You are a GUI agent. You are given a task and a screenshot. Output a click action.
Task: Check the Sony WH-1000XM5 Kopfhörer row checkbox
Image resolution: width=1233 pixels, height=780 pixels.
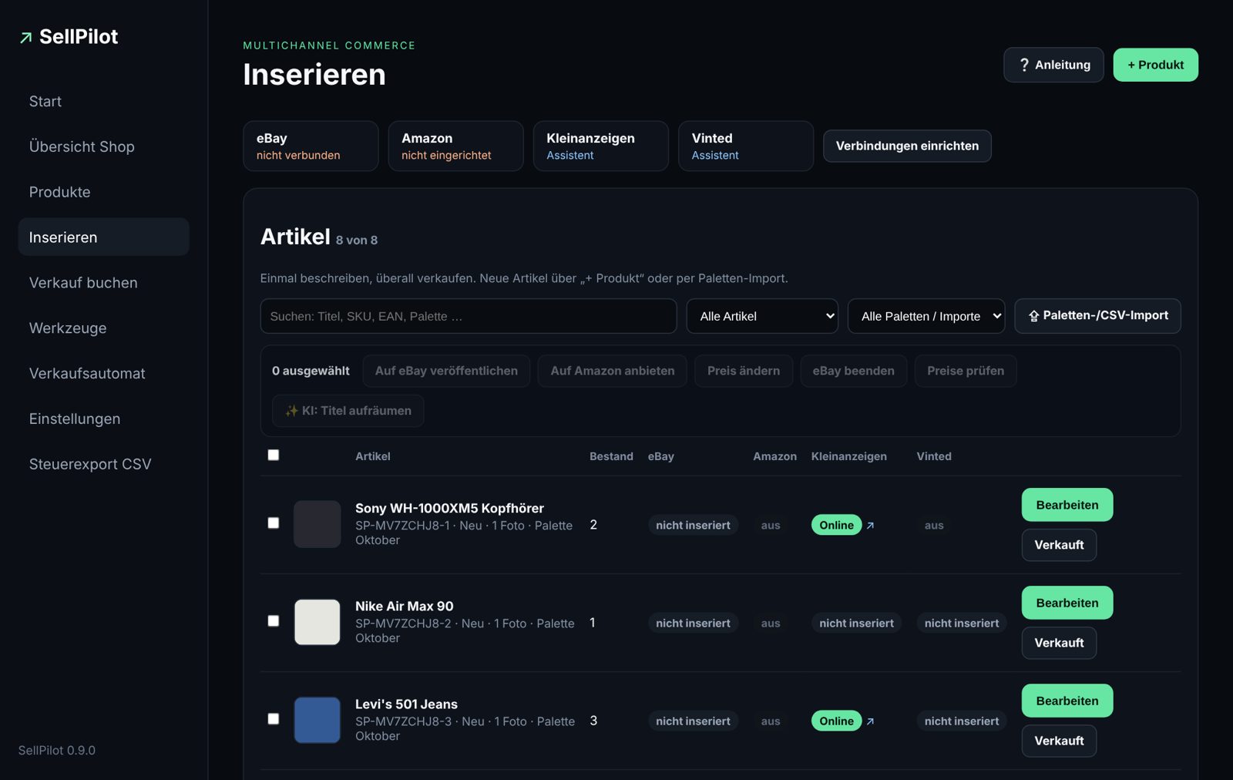[274, 523]
